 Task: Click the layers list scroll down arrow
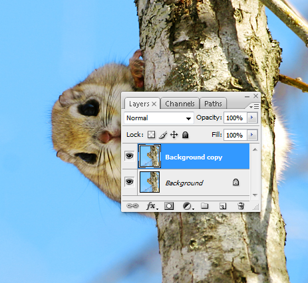click(x=255, y=195)
